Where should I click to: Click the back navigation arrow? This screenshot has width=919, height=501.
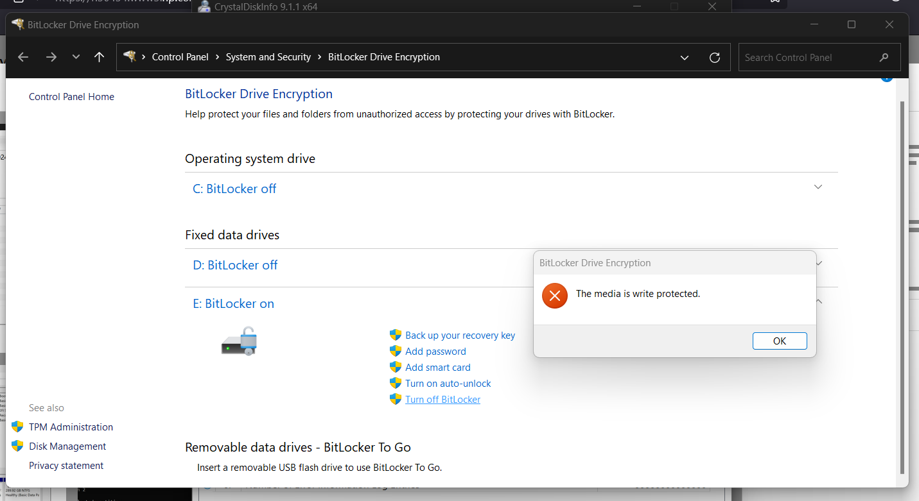tap(22, 57)
